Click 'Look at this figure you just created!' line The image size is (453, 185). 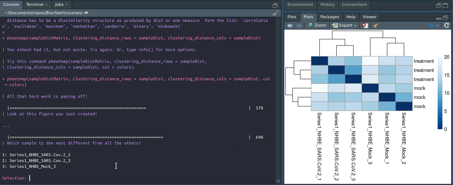pos(52,114)
